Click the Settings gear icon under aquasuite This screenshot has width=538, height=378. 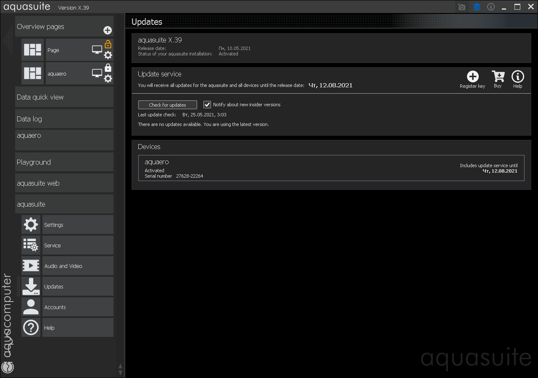point(31,225)
